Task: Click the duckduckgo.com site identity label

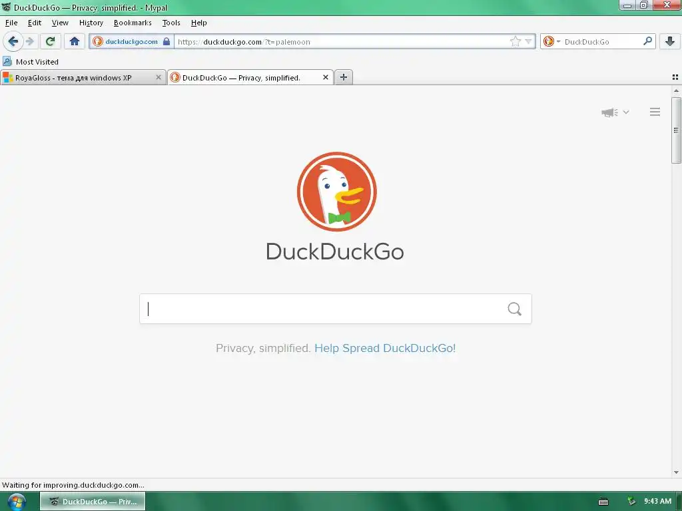Action: 131,42
